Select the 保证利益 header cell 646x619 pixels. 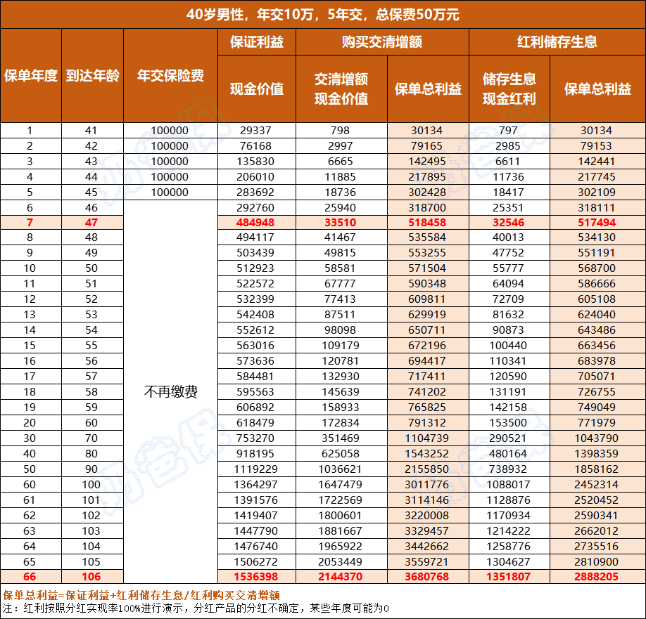point(258,42)
